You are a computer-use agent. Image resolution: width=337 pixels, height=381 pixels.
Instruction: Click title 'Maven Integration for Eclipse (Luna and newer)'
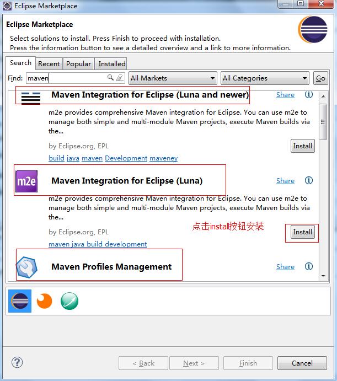point(150,95)
